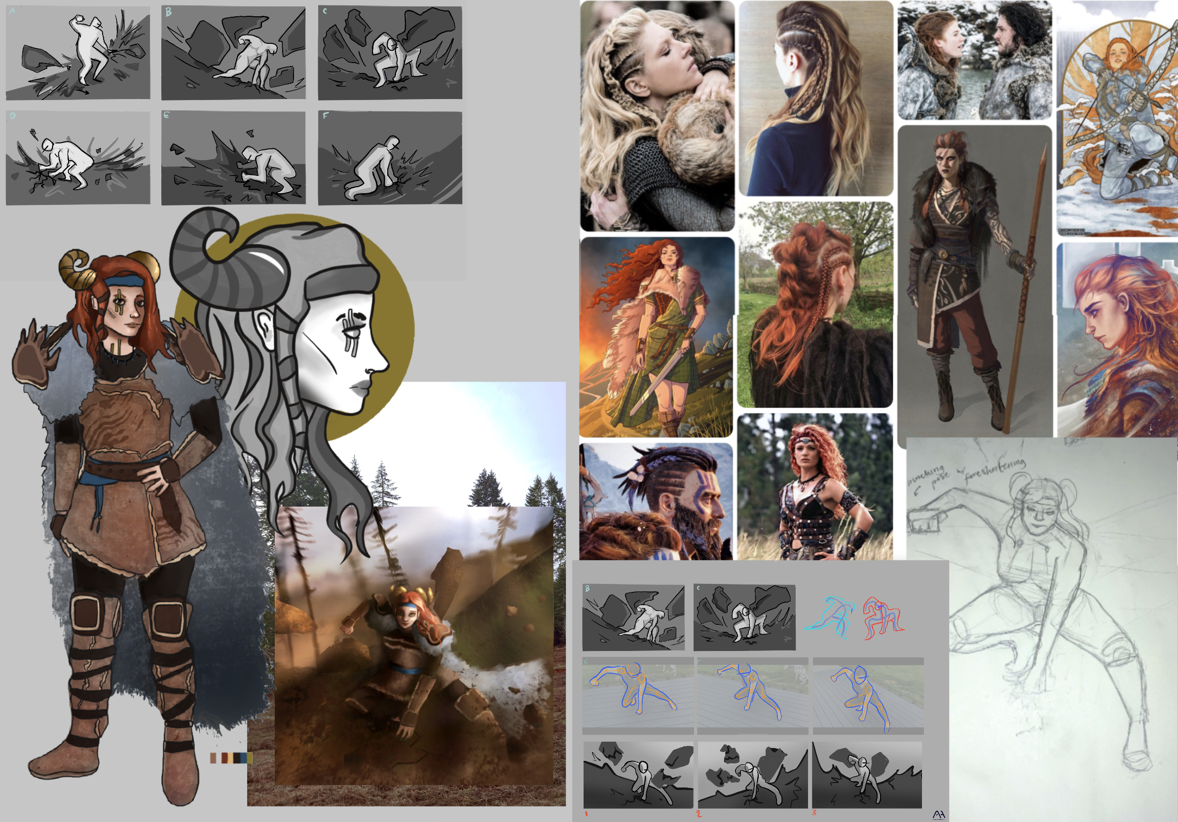Select the thumbnail sketch labeled E
The width and height of the screenshot is (1178, 822).
233,158
